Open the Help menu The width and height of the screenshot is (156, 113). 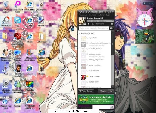click(108, 15)
